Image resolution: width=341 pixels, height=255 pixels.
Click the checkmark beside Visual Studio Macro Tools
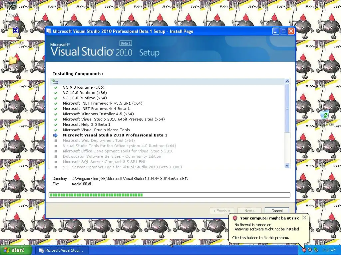(56, 130)
